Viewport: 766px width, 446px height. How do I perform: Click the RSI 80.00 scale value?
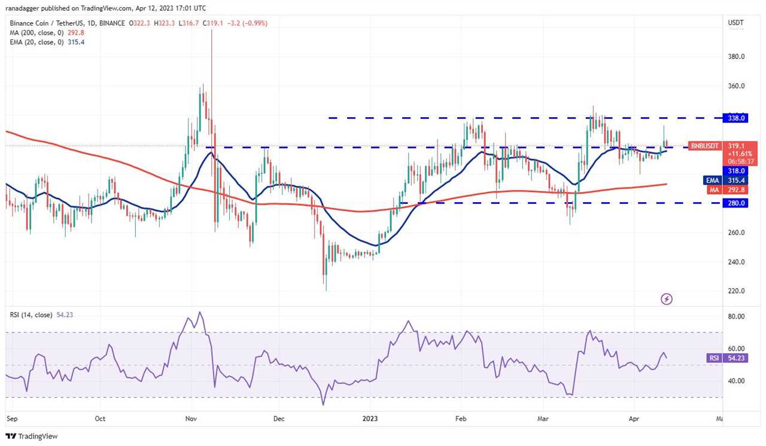pos(735,316)
